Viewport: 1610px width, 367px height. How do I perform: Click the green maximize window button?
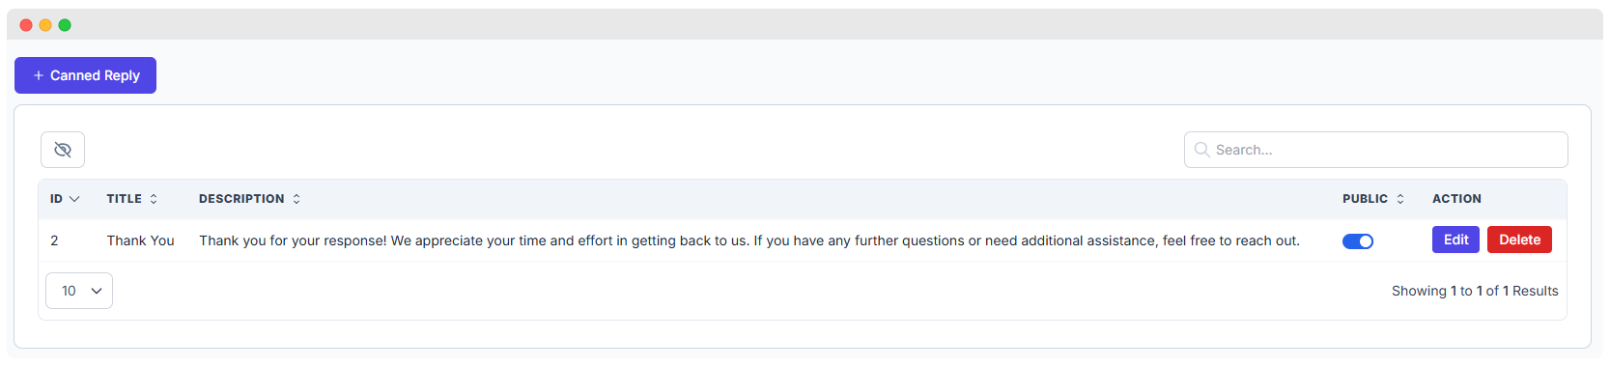(65, 25)
